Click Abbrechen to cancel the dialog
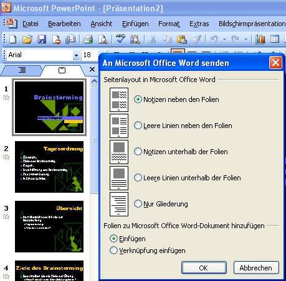 click(256, 268)
